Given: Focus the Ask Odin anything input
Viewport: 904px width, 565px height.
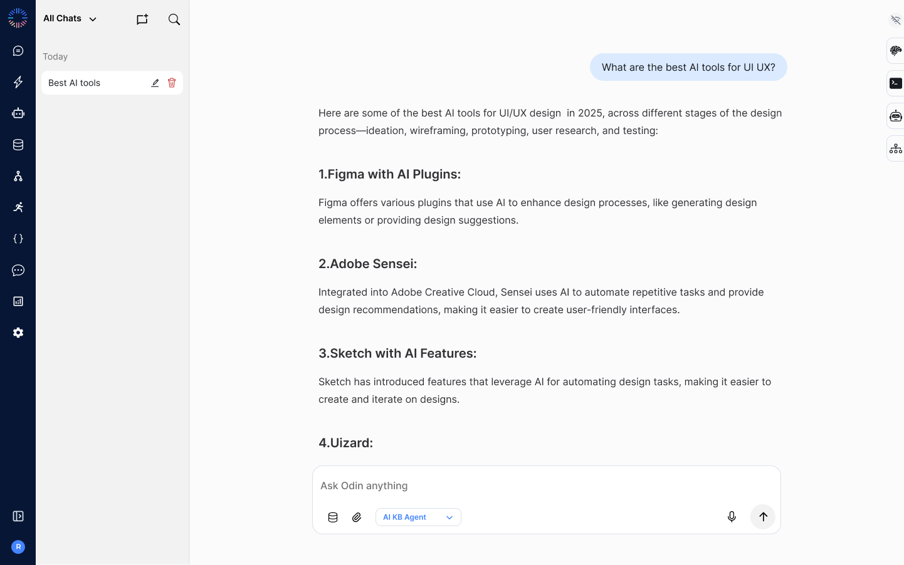Looking at the screenshot, I should coord(547,485).
